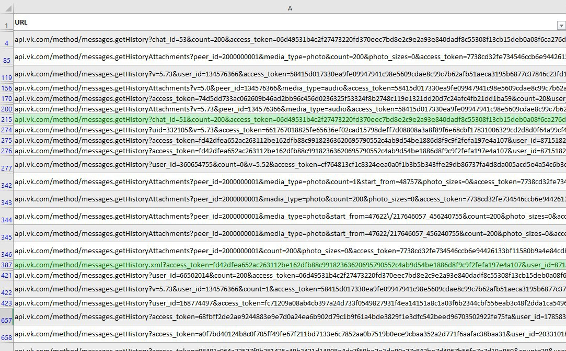Click the cell with access_token=a0f7bd40124

pyautogui.click(x=290, y=334)
